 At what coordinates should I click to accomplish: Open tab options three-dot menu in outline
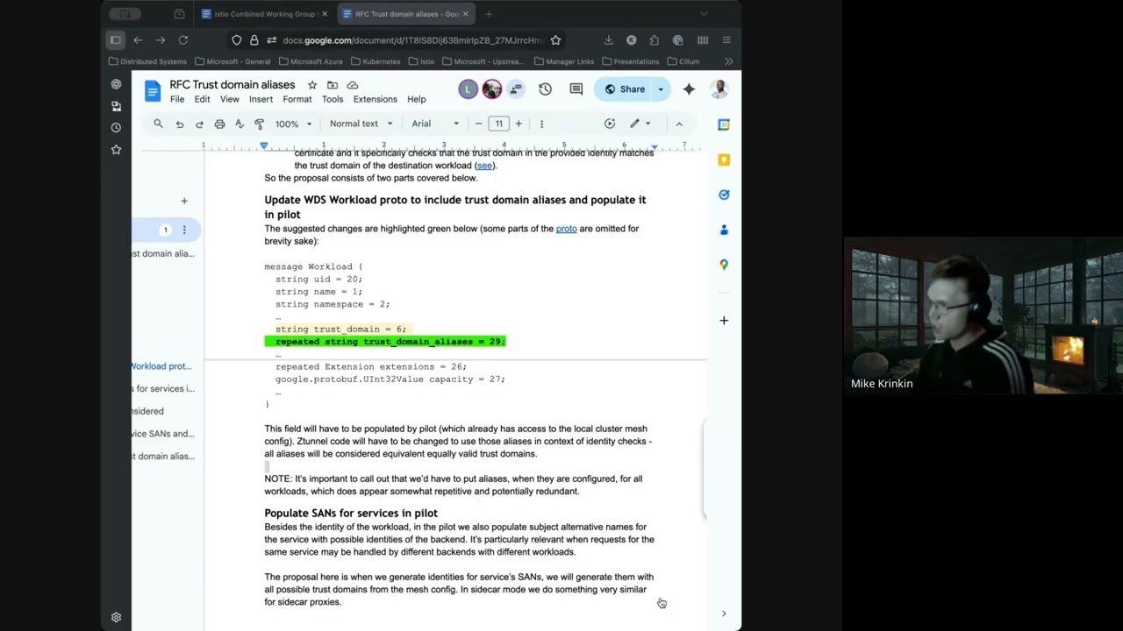click(x=184, y=230)
